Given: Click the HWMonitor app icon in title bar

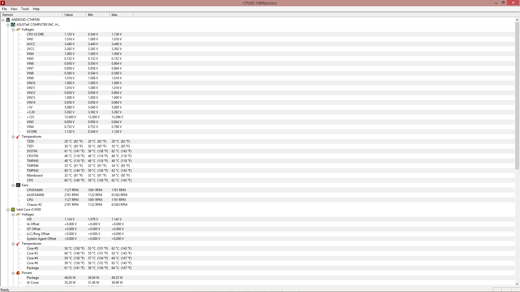Looking at the screenshot, I should [x=3, y=3].
